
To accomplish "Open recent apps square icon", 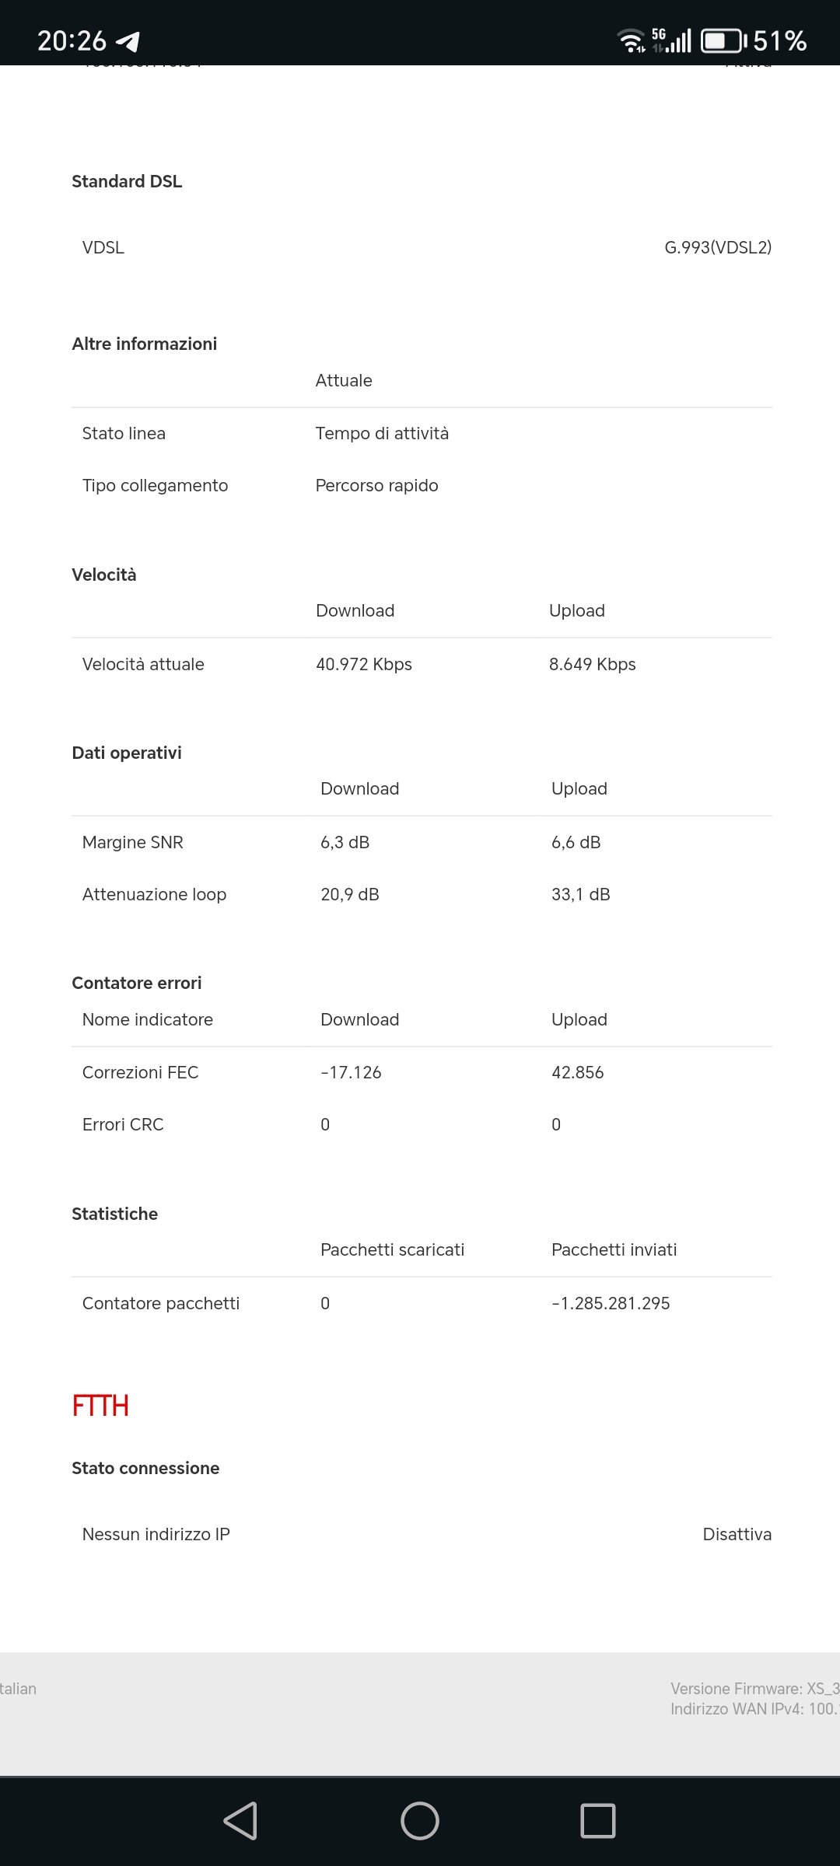I will click(x=597, y=1820).
